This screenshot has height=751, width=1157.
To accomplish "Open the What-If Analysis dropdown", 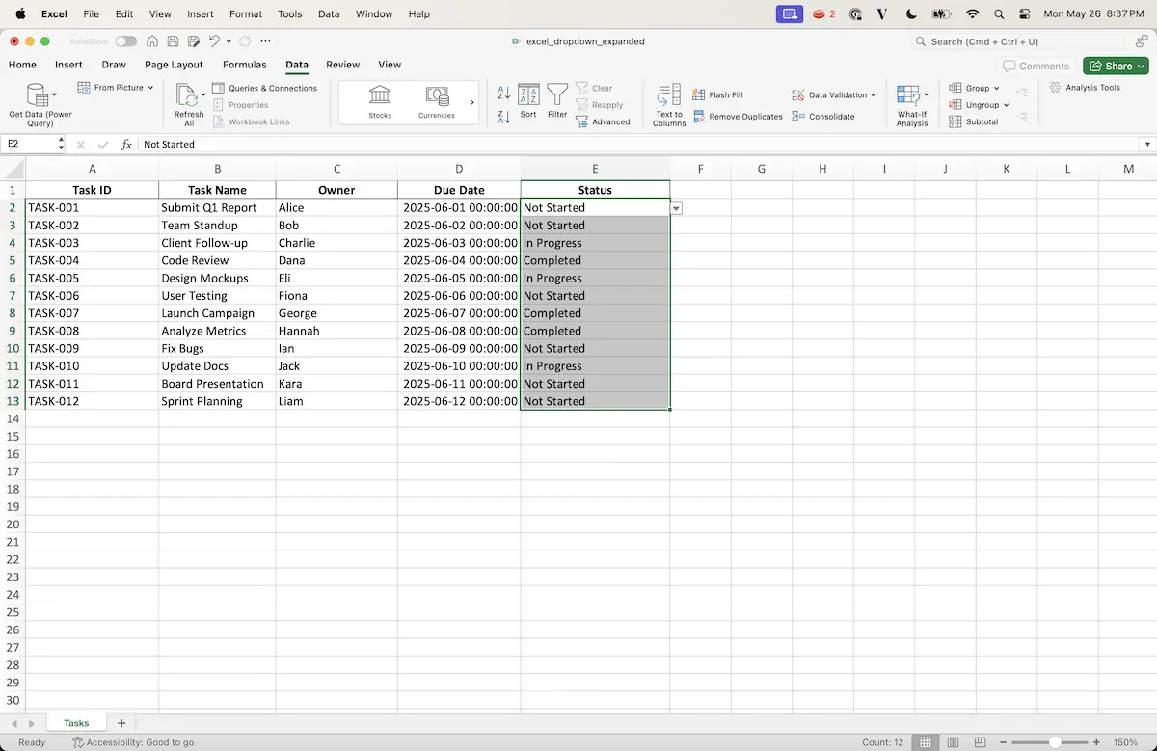I will tap(927, 94).
